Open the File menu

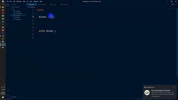(11, 1)
